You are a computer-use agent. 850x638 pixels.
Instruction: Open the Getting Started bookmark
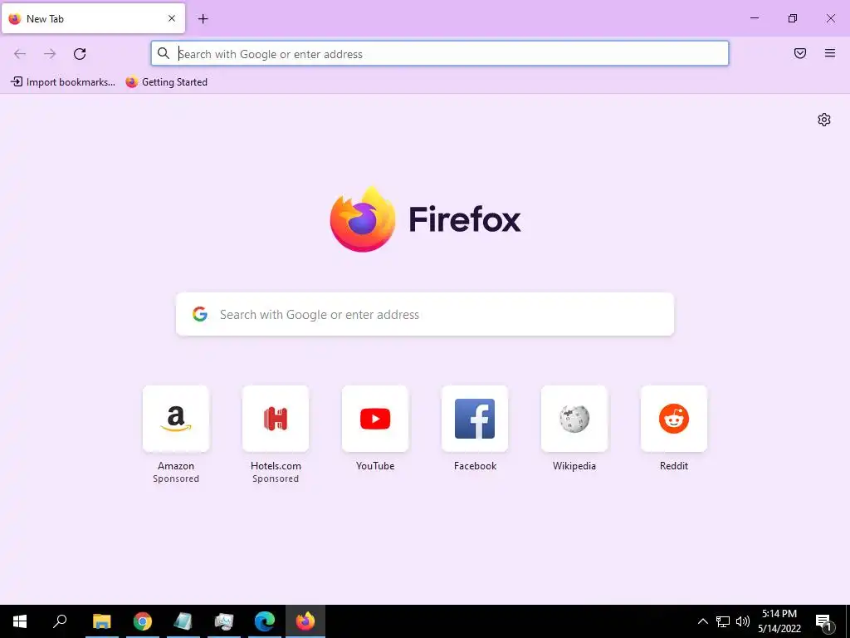(166, 82)
